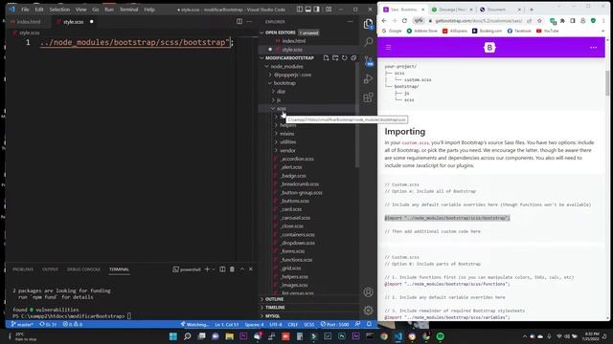Expand the @popperjs/core folder
Image resolution: width=613 pixels, height=344 pixels.
pos(270,75)
